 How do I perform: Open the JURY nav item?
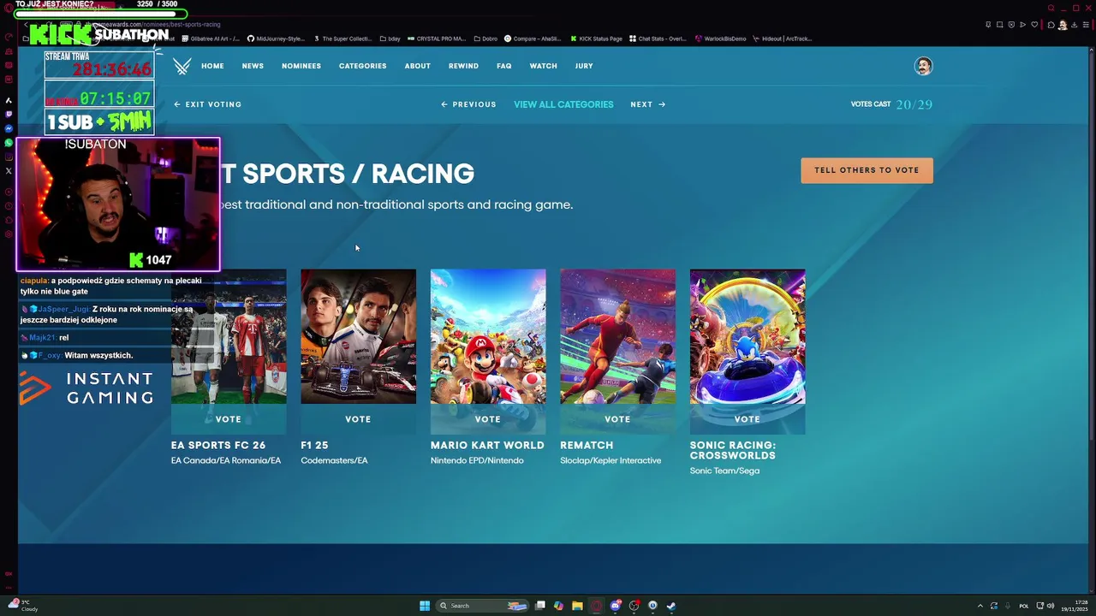[x=584, y=66]
